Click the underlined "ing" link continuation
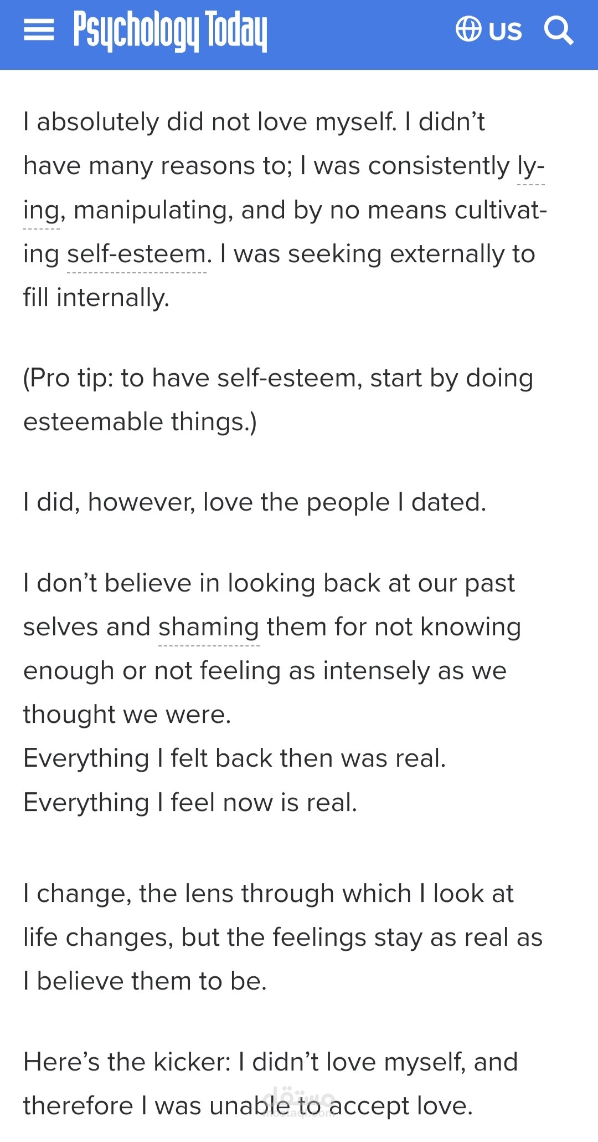 (x=41, y=211)
